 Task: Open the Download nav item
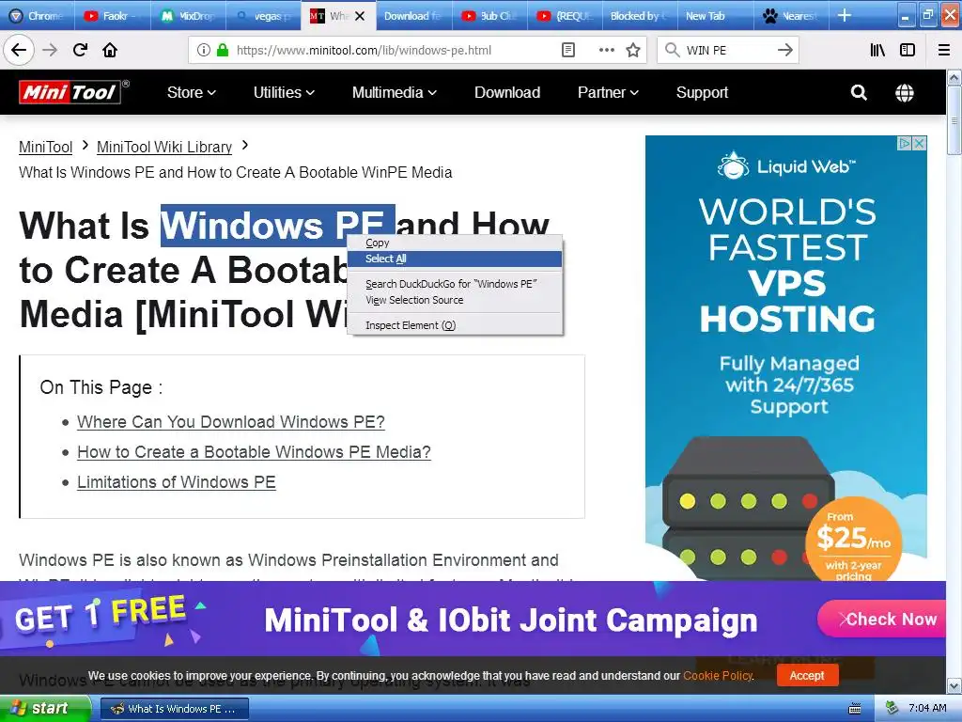pyautogui.click(x=507, y=92)
